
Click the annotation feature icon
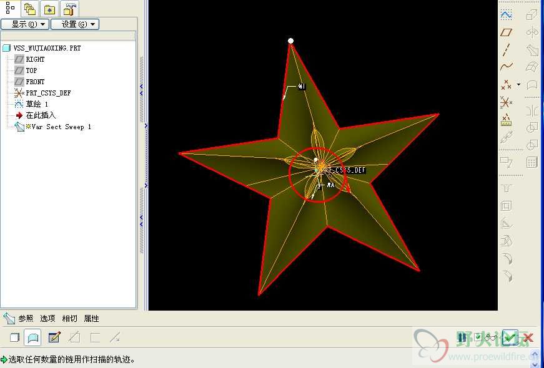506,162
